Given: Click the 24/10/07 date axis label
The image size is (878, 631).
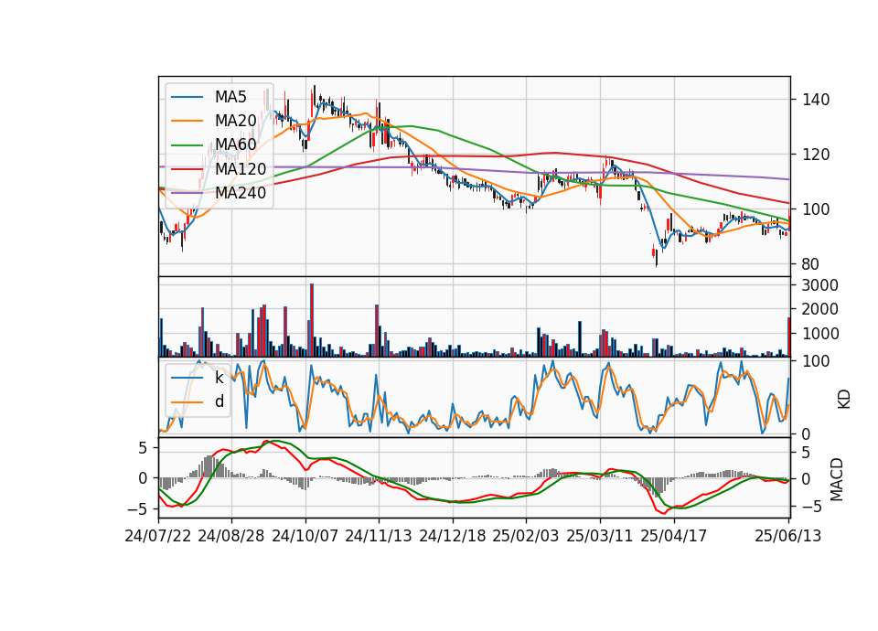Looking at the screenshot, I should pos(305,536).
